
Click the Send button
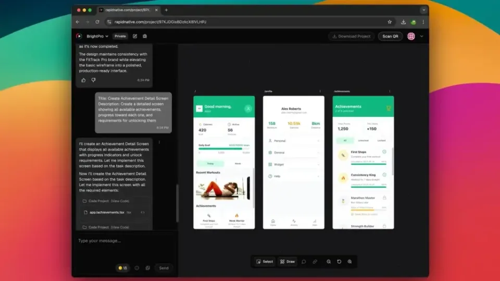tap(164, 268)
